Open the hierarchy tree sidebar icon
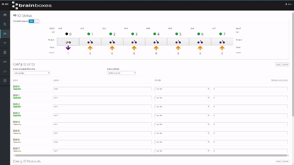 pos(5,24)
